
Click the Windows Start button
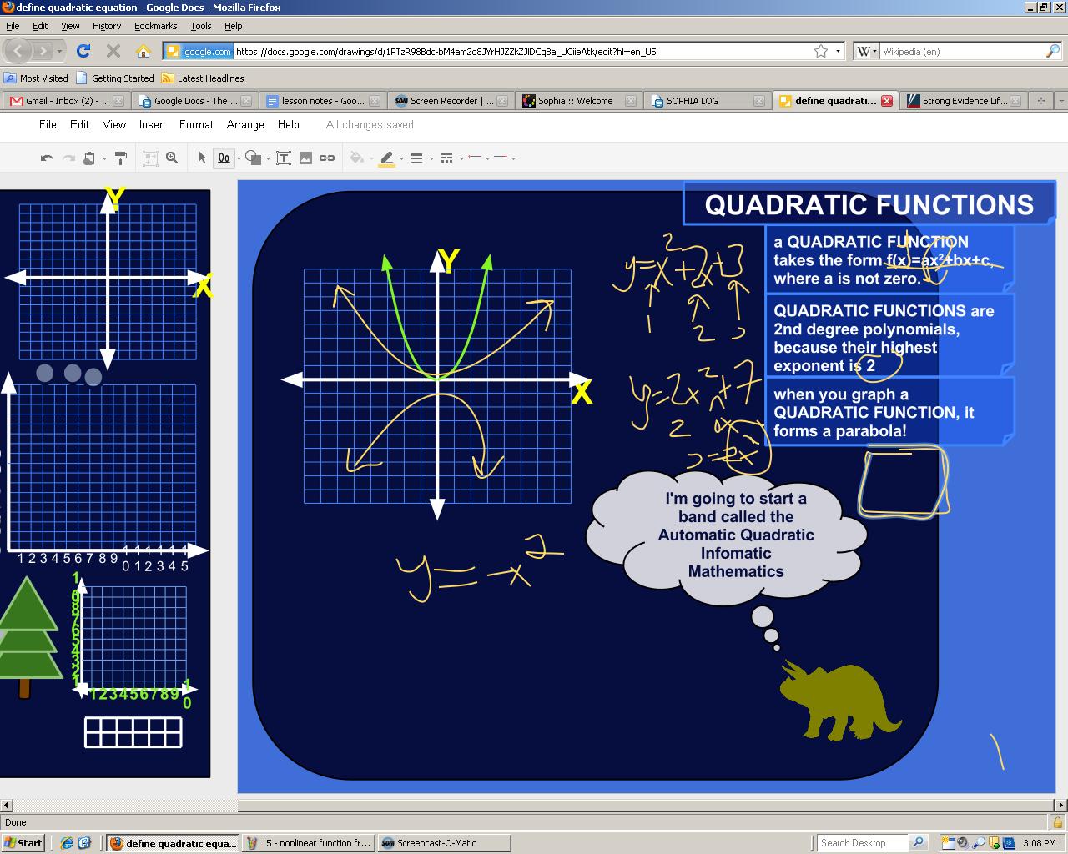23,843
